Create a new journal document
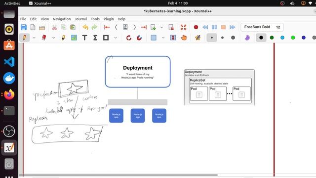Image resolution: width=316 pixels, height=178 pixels. click(33, 27)
